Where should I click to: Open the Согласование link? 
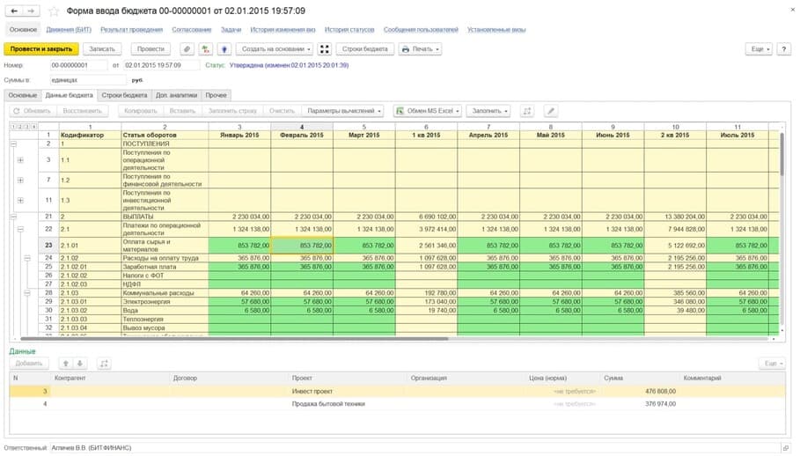tap(191, 30)
